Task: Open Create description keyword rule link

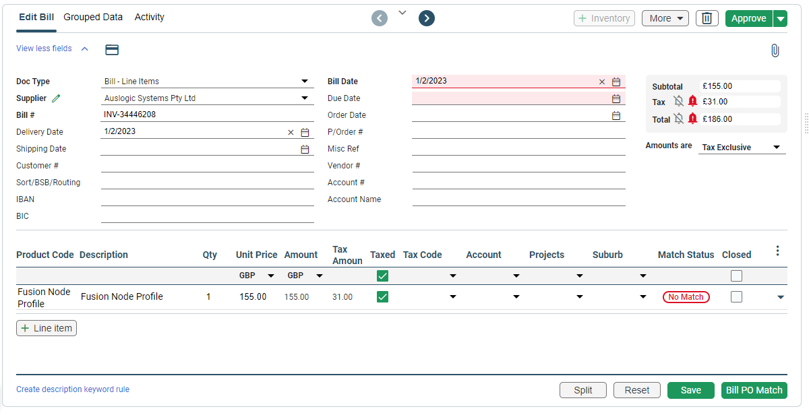Action: [x=73, y=389]
